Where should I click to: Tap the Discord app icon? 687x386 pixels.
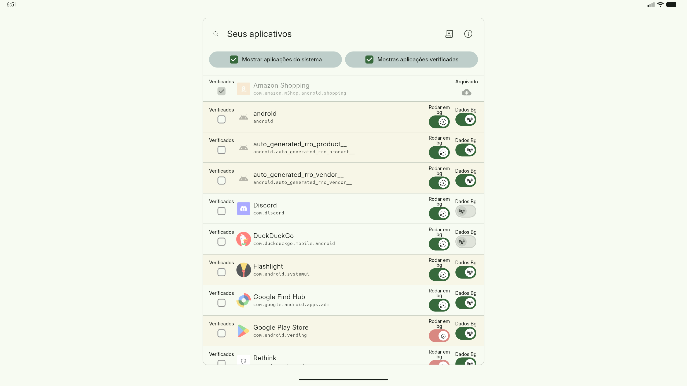point(243,209)
